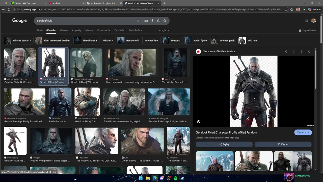Switch to the Kısa videolar tab
The image size is (323, 182).
tap(104, 30)
